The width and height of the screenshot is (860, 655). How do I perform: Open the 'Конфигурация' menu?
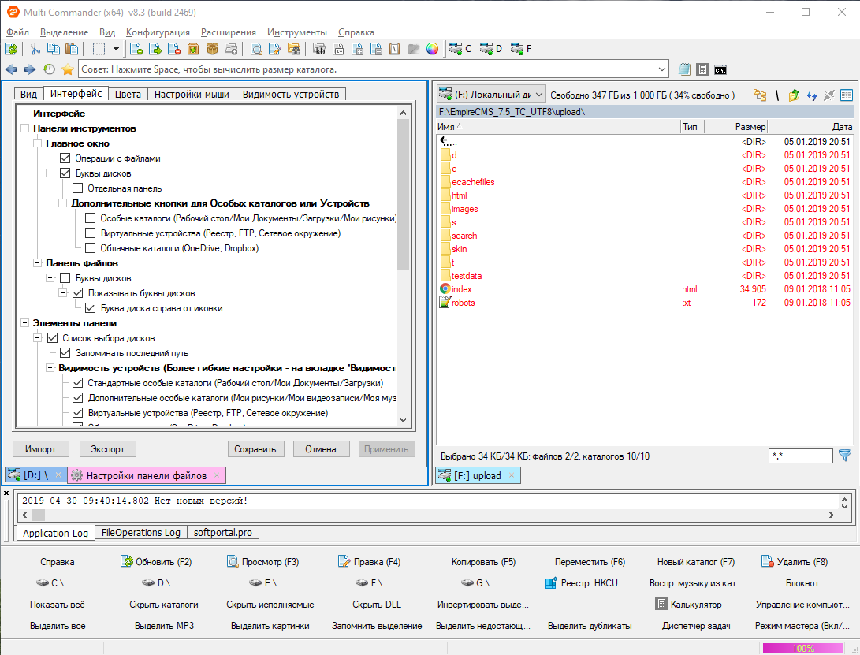click(158, 32)
